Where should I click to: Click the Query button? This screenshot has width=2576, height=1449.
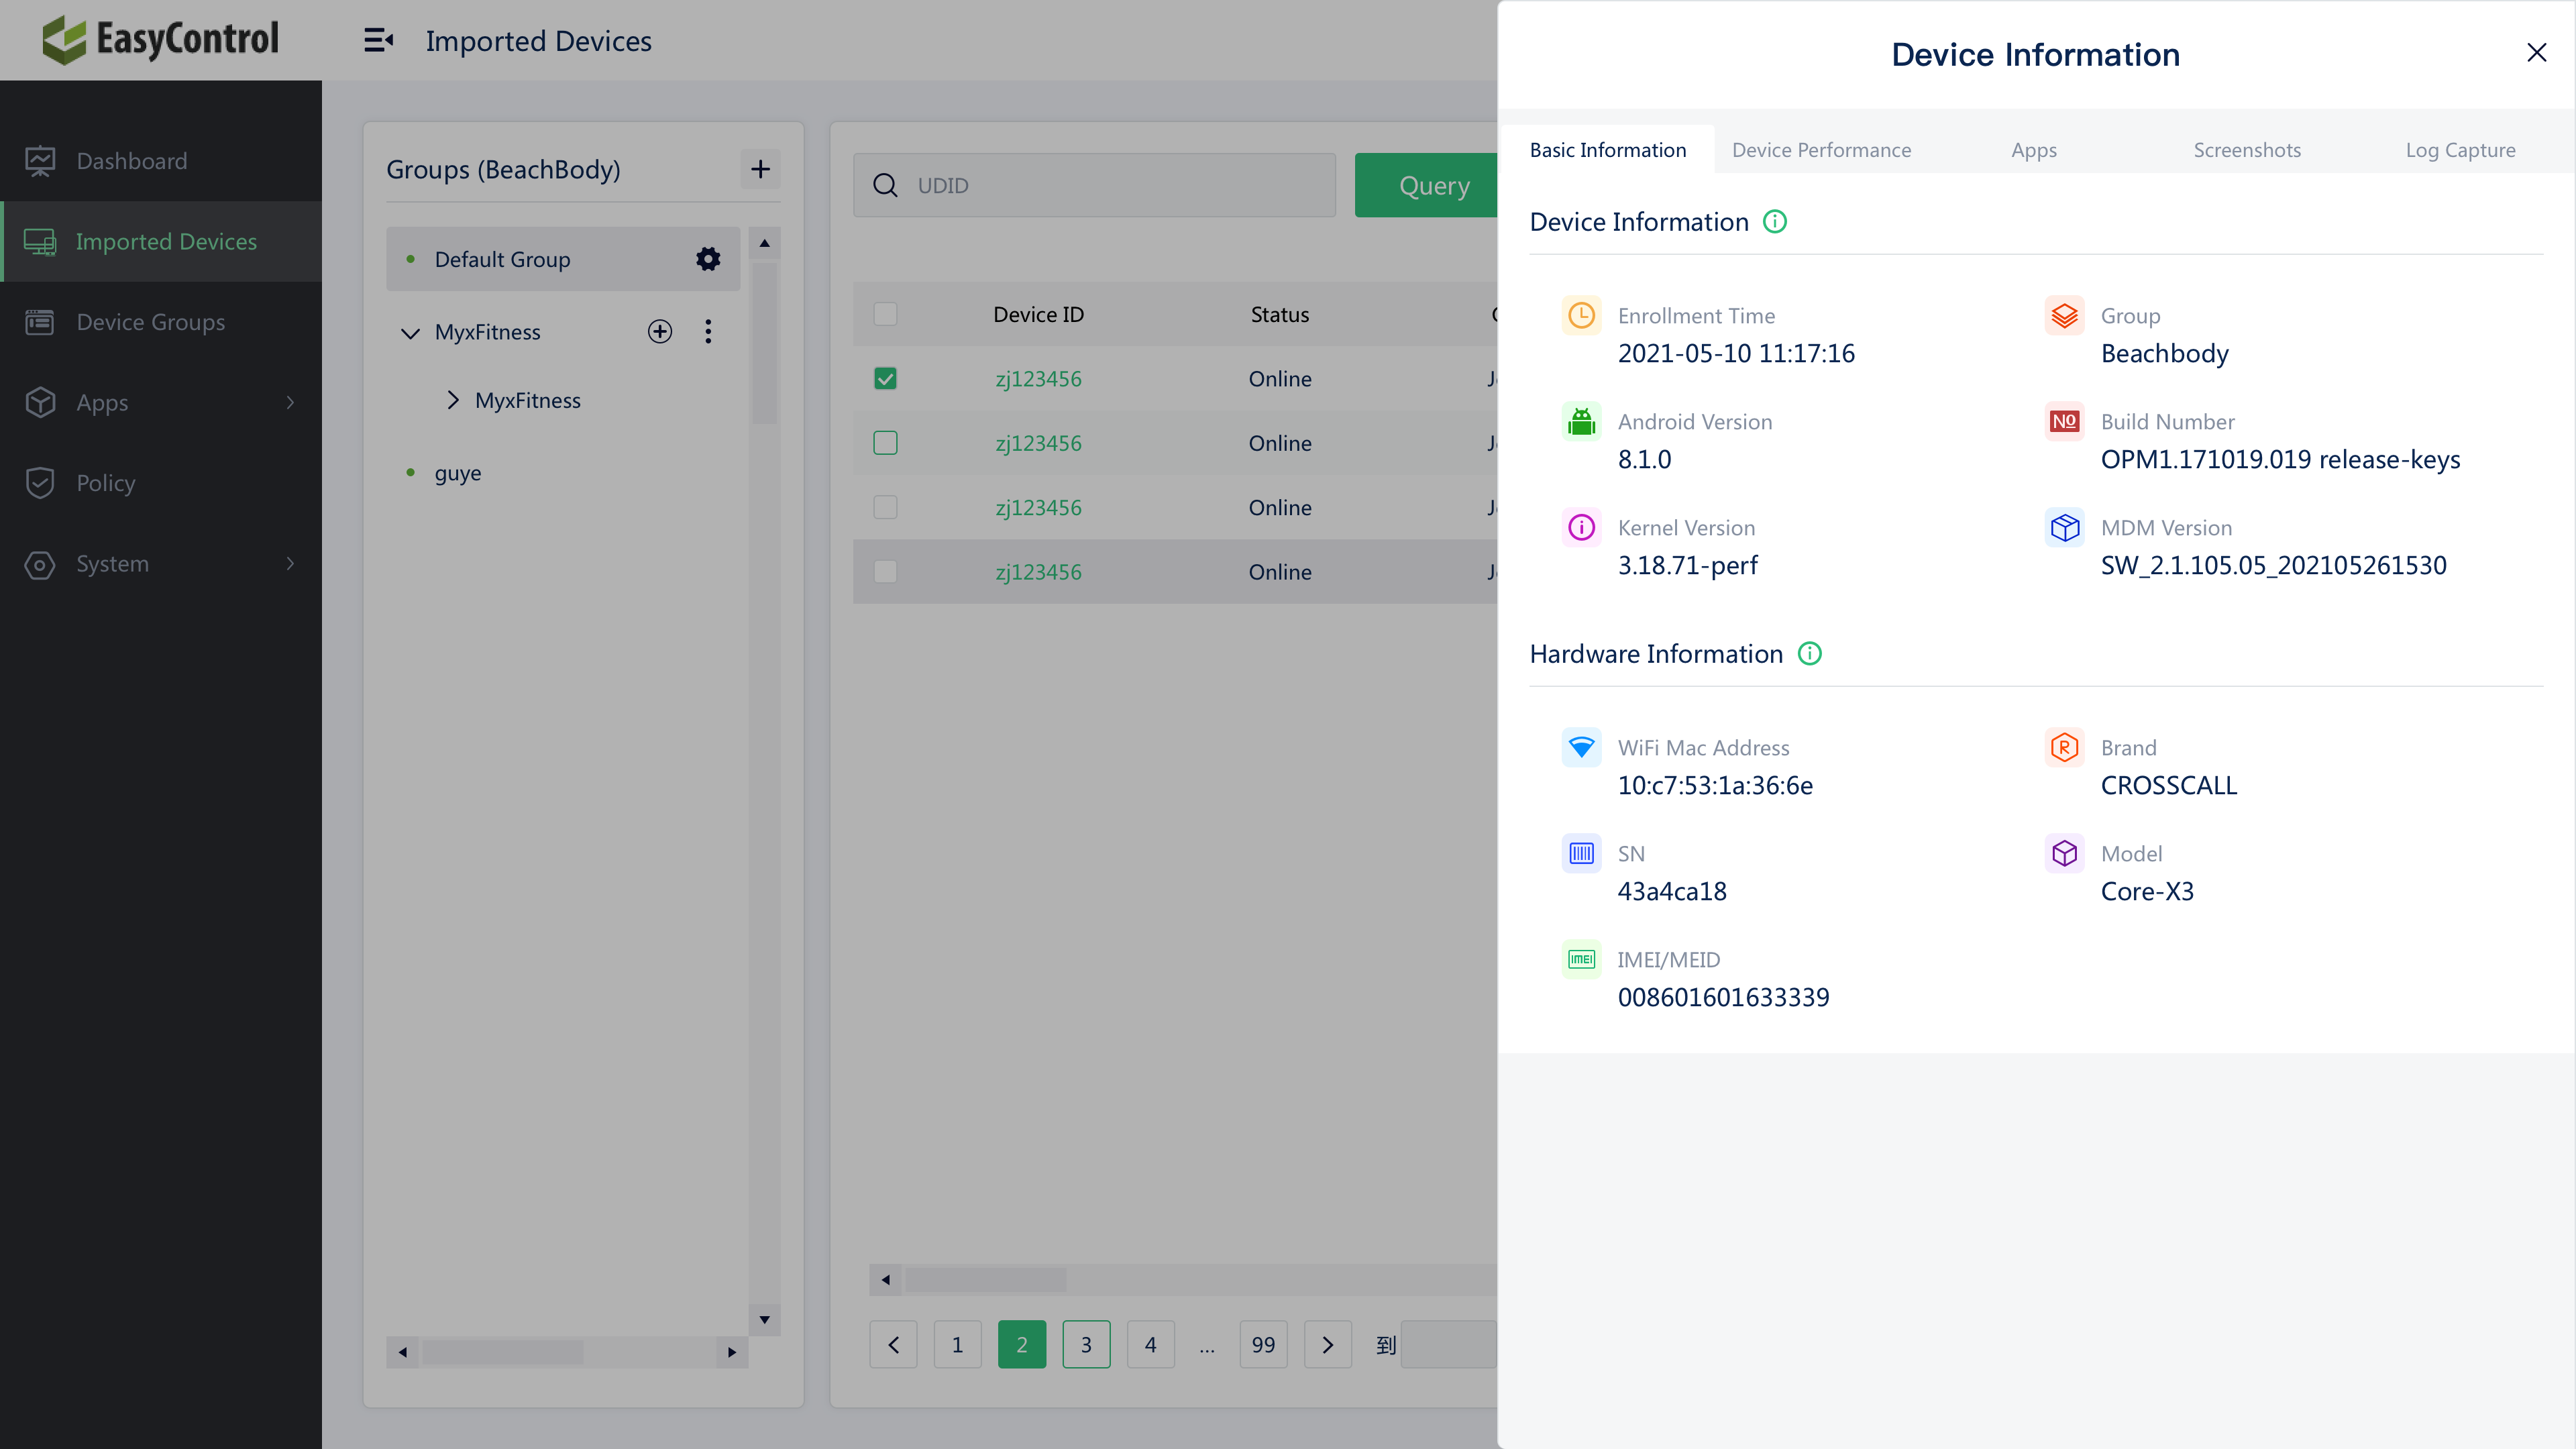coord(1434,185)
